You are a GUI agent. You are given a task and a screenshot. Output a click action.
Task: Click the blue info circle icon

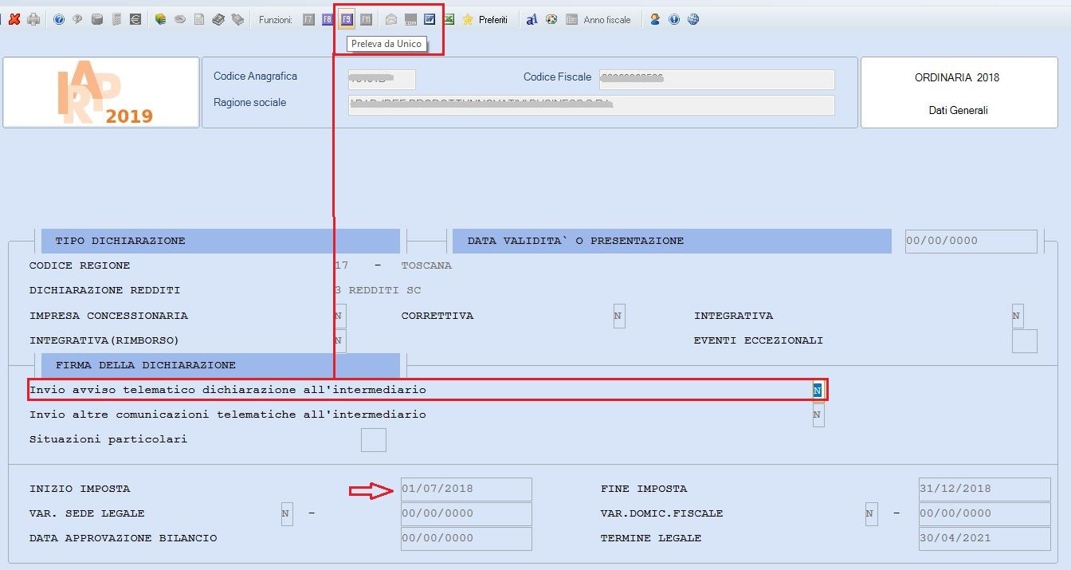coord(674,19)
